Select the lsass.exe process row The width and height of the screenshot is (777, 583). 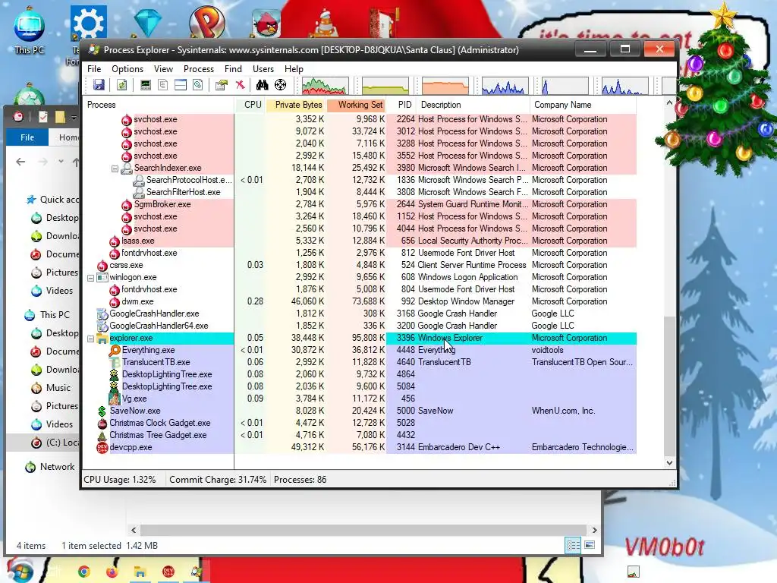360,241
